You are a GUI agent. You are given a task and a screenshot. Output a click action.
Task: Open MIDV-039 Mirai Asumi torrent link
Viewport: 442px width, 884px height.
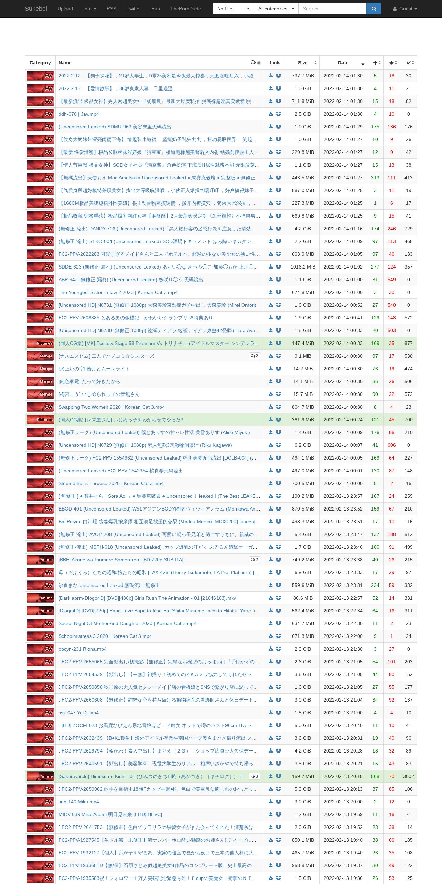pyautogui.click(x=110, y=814)
